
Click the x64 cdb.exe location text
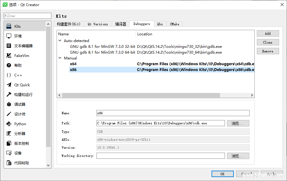point(196,64)
